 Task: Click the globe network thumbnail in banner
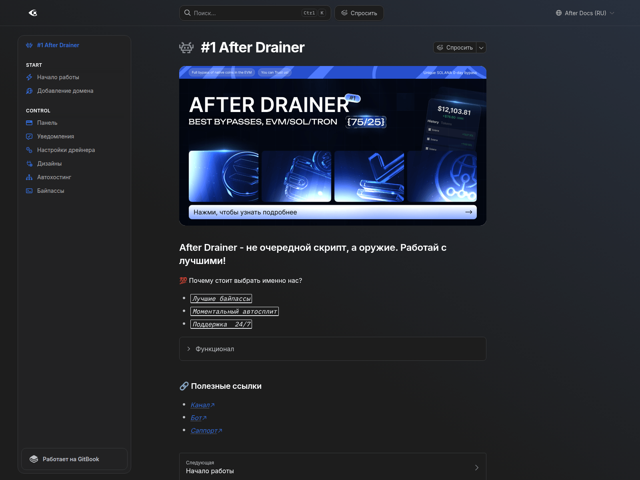coord(442,176)
